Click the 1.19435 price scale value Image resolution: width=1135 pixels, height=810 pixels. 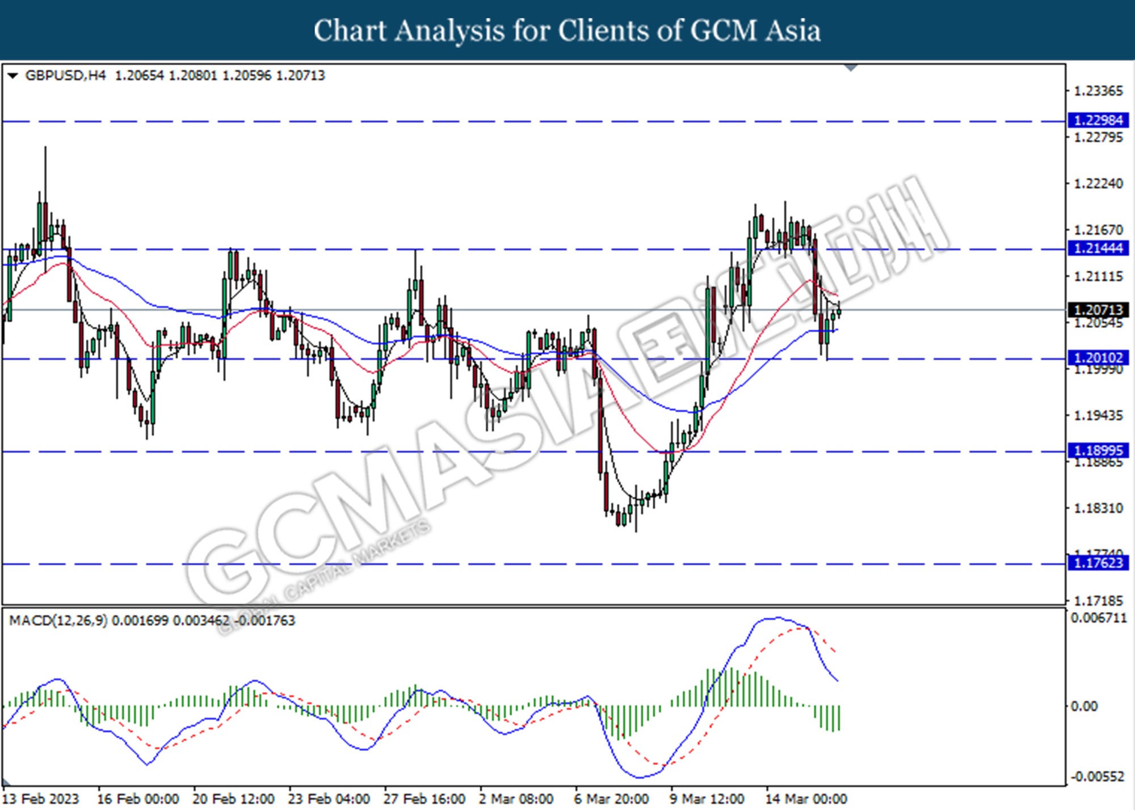point(1099,416)
